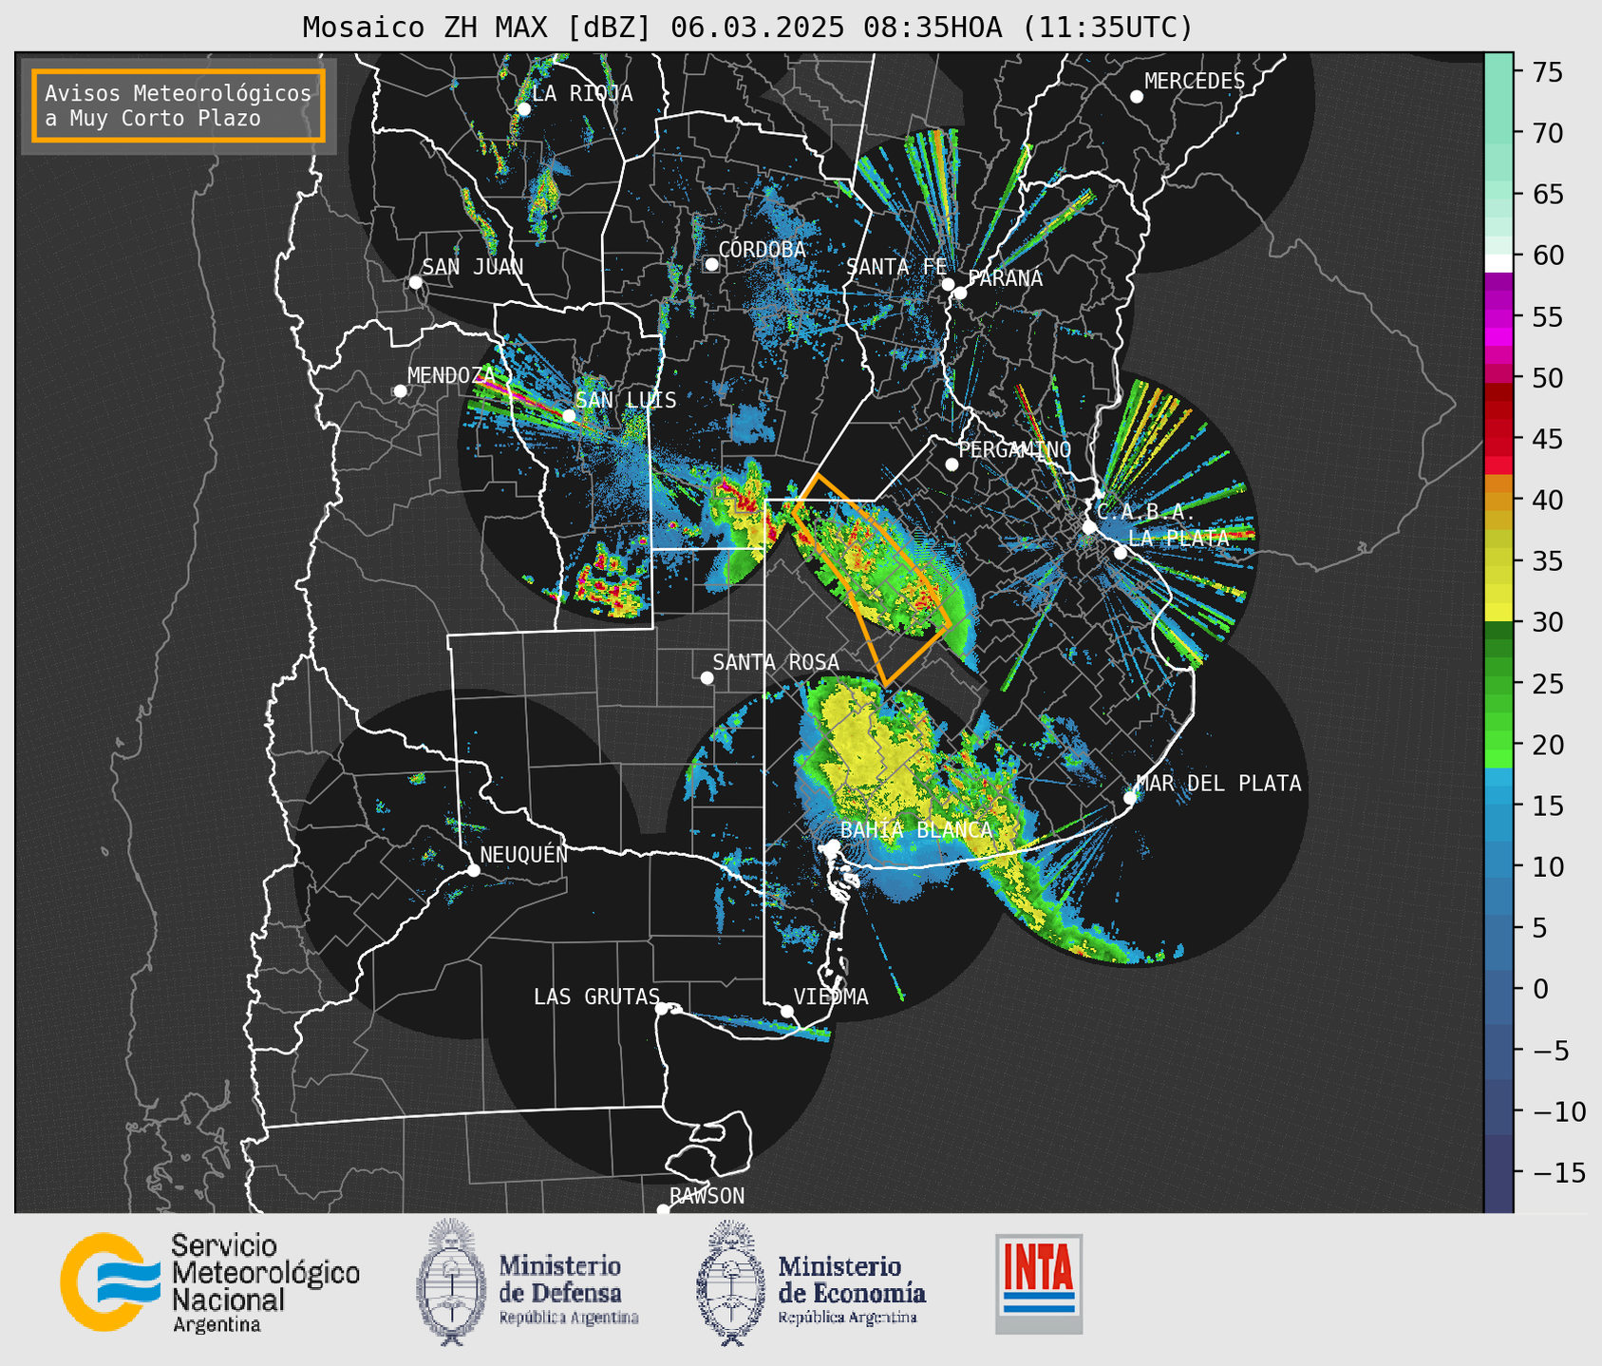Click the 25 dBZ green band on color scale
The height and width of the screenshot is (1366, 1602).
1498,683
